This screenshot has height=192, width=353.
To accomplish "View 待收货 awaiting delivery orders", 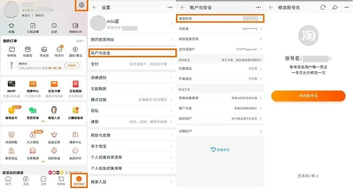I will pos(44,49).
